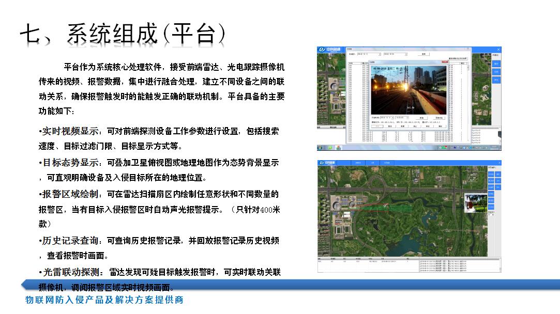This screenshot has height=314, width=560.
Task: Click the camera preview thumbnail on the lower map
Action: (476, 203)
